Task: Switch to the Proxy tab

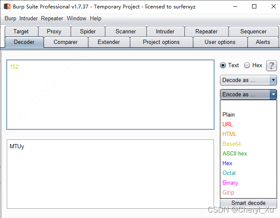Action: coord(54,31)
